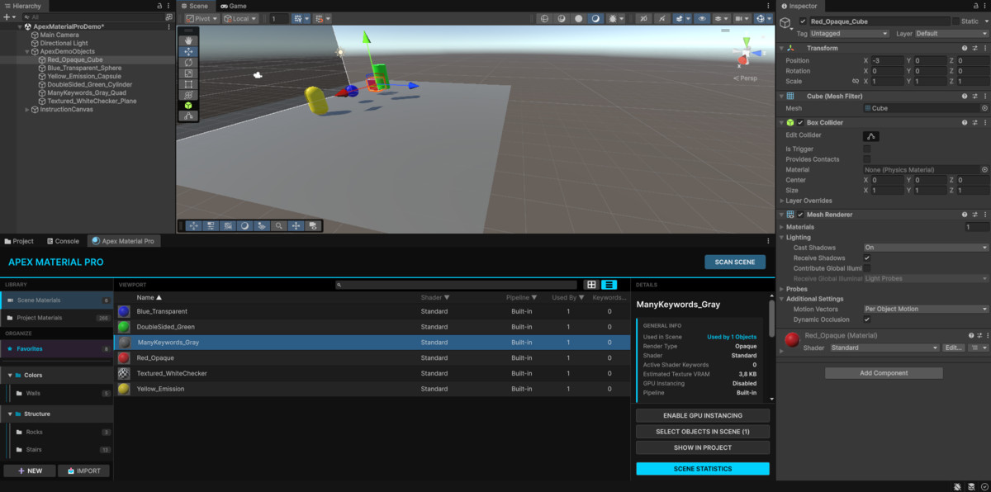
Task: Toggle Box Collider enabled checkbox
Action: [800, 122]
